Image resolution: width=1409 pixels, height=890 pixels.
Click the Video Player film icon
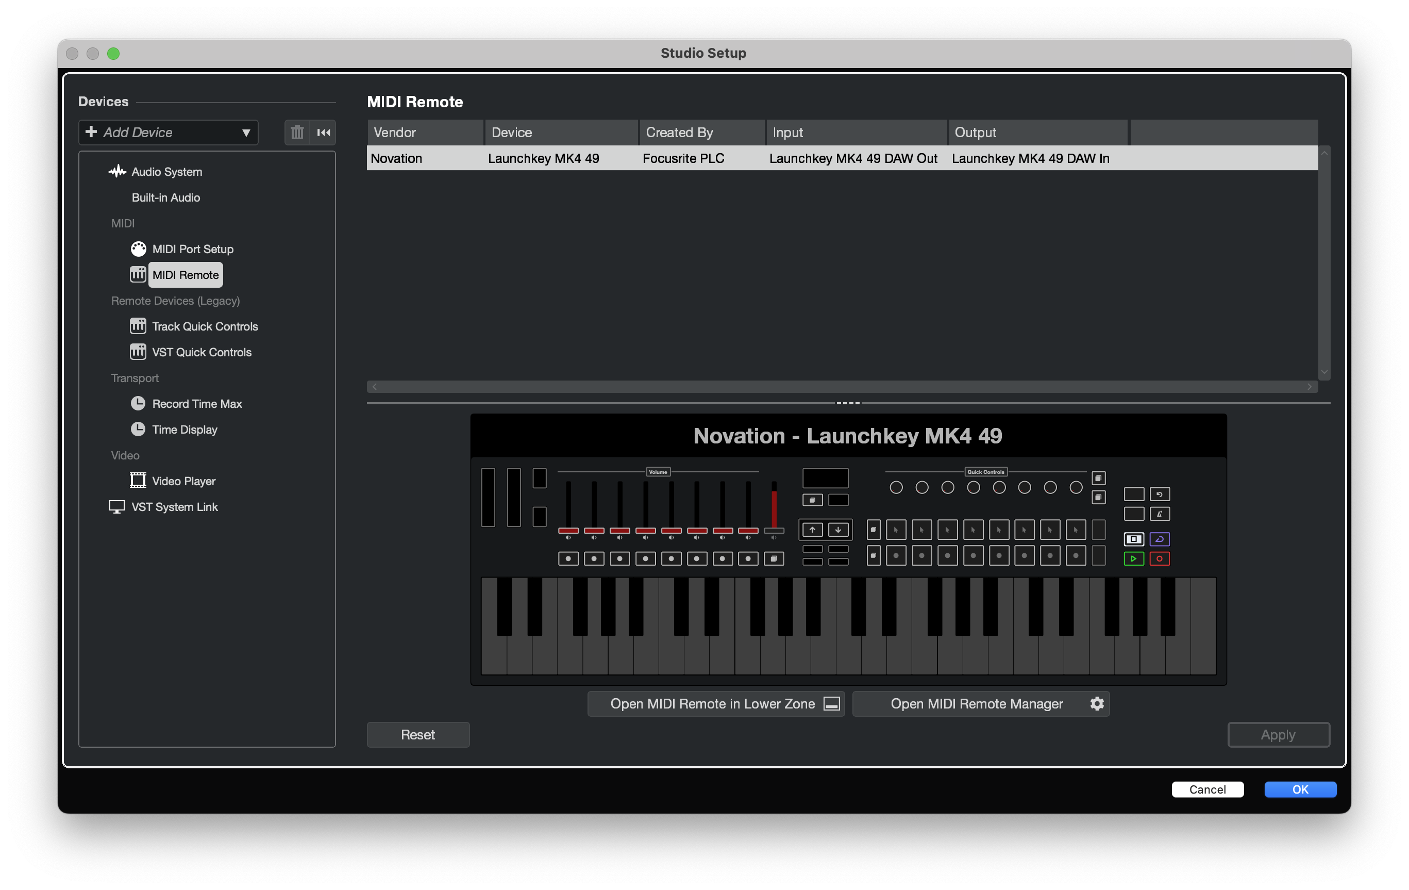pyautogui.click(x=138, y=481)
